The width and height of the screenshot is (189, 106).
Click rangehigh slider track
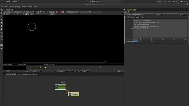tap(163, 41)
